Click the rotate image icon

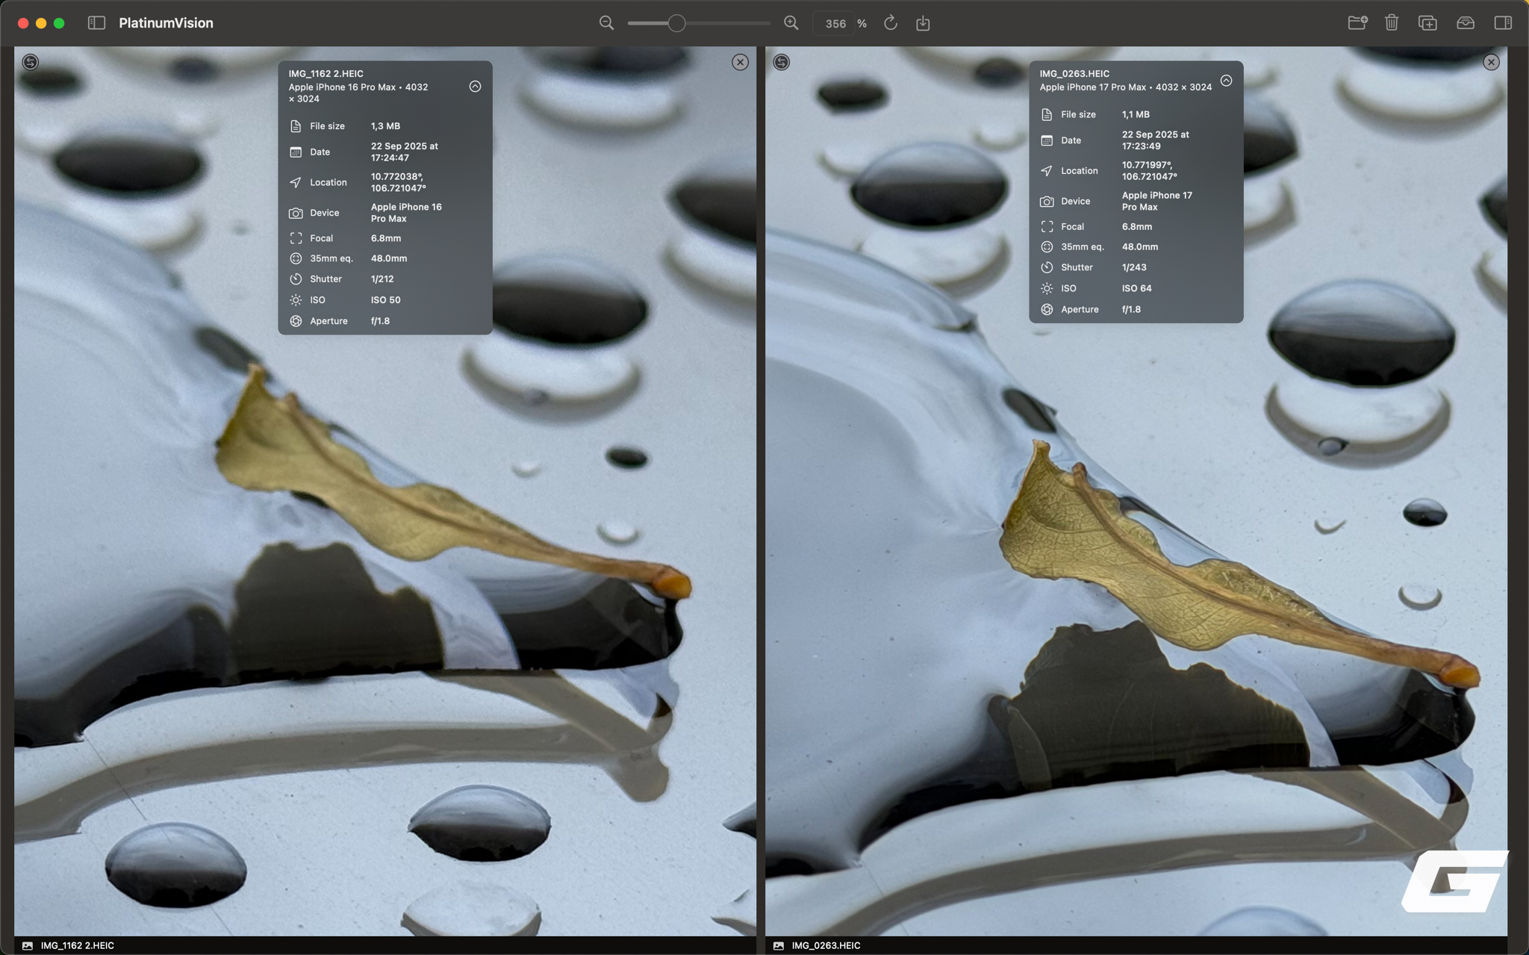[x=890, y=23]
